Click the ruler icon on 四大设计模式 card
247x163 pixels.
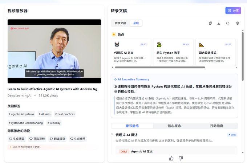201,45
